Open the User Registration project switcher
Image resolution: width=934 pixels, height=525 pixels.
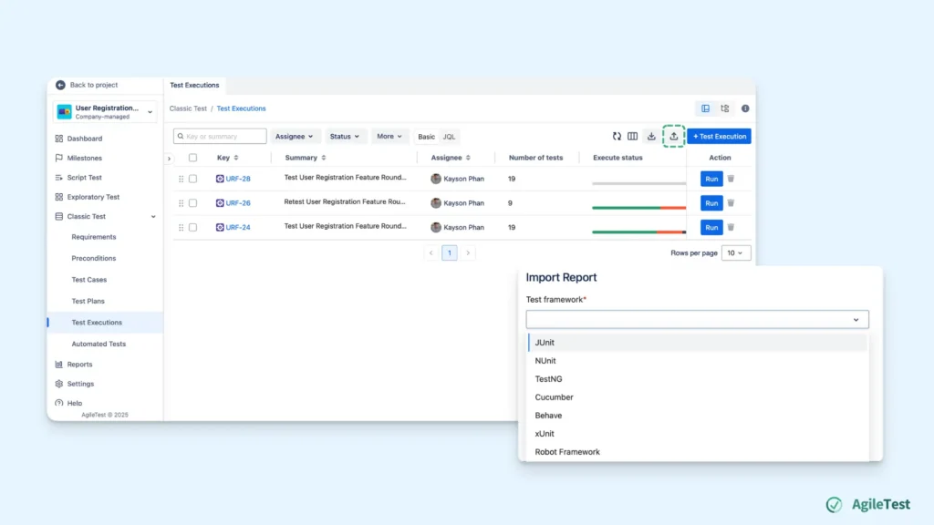105,111
